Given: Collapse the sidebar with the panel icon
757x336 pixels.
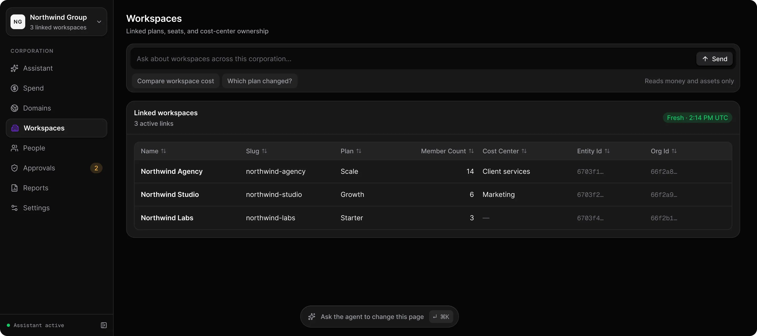Looking at the screenshot, I should click(x=104, y=325).
